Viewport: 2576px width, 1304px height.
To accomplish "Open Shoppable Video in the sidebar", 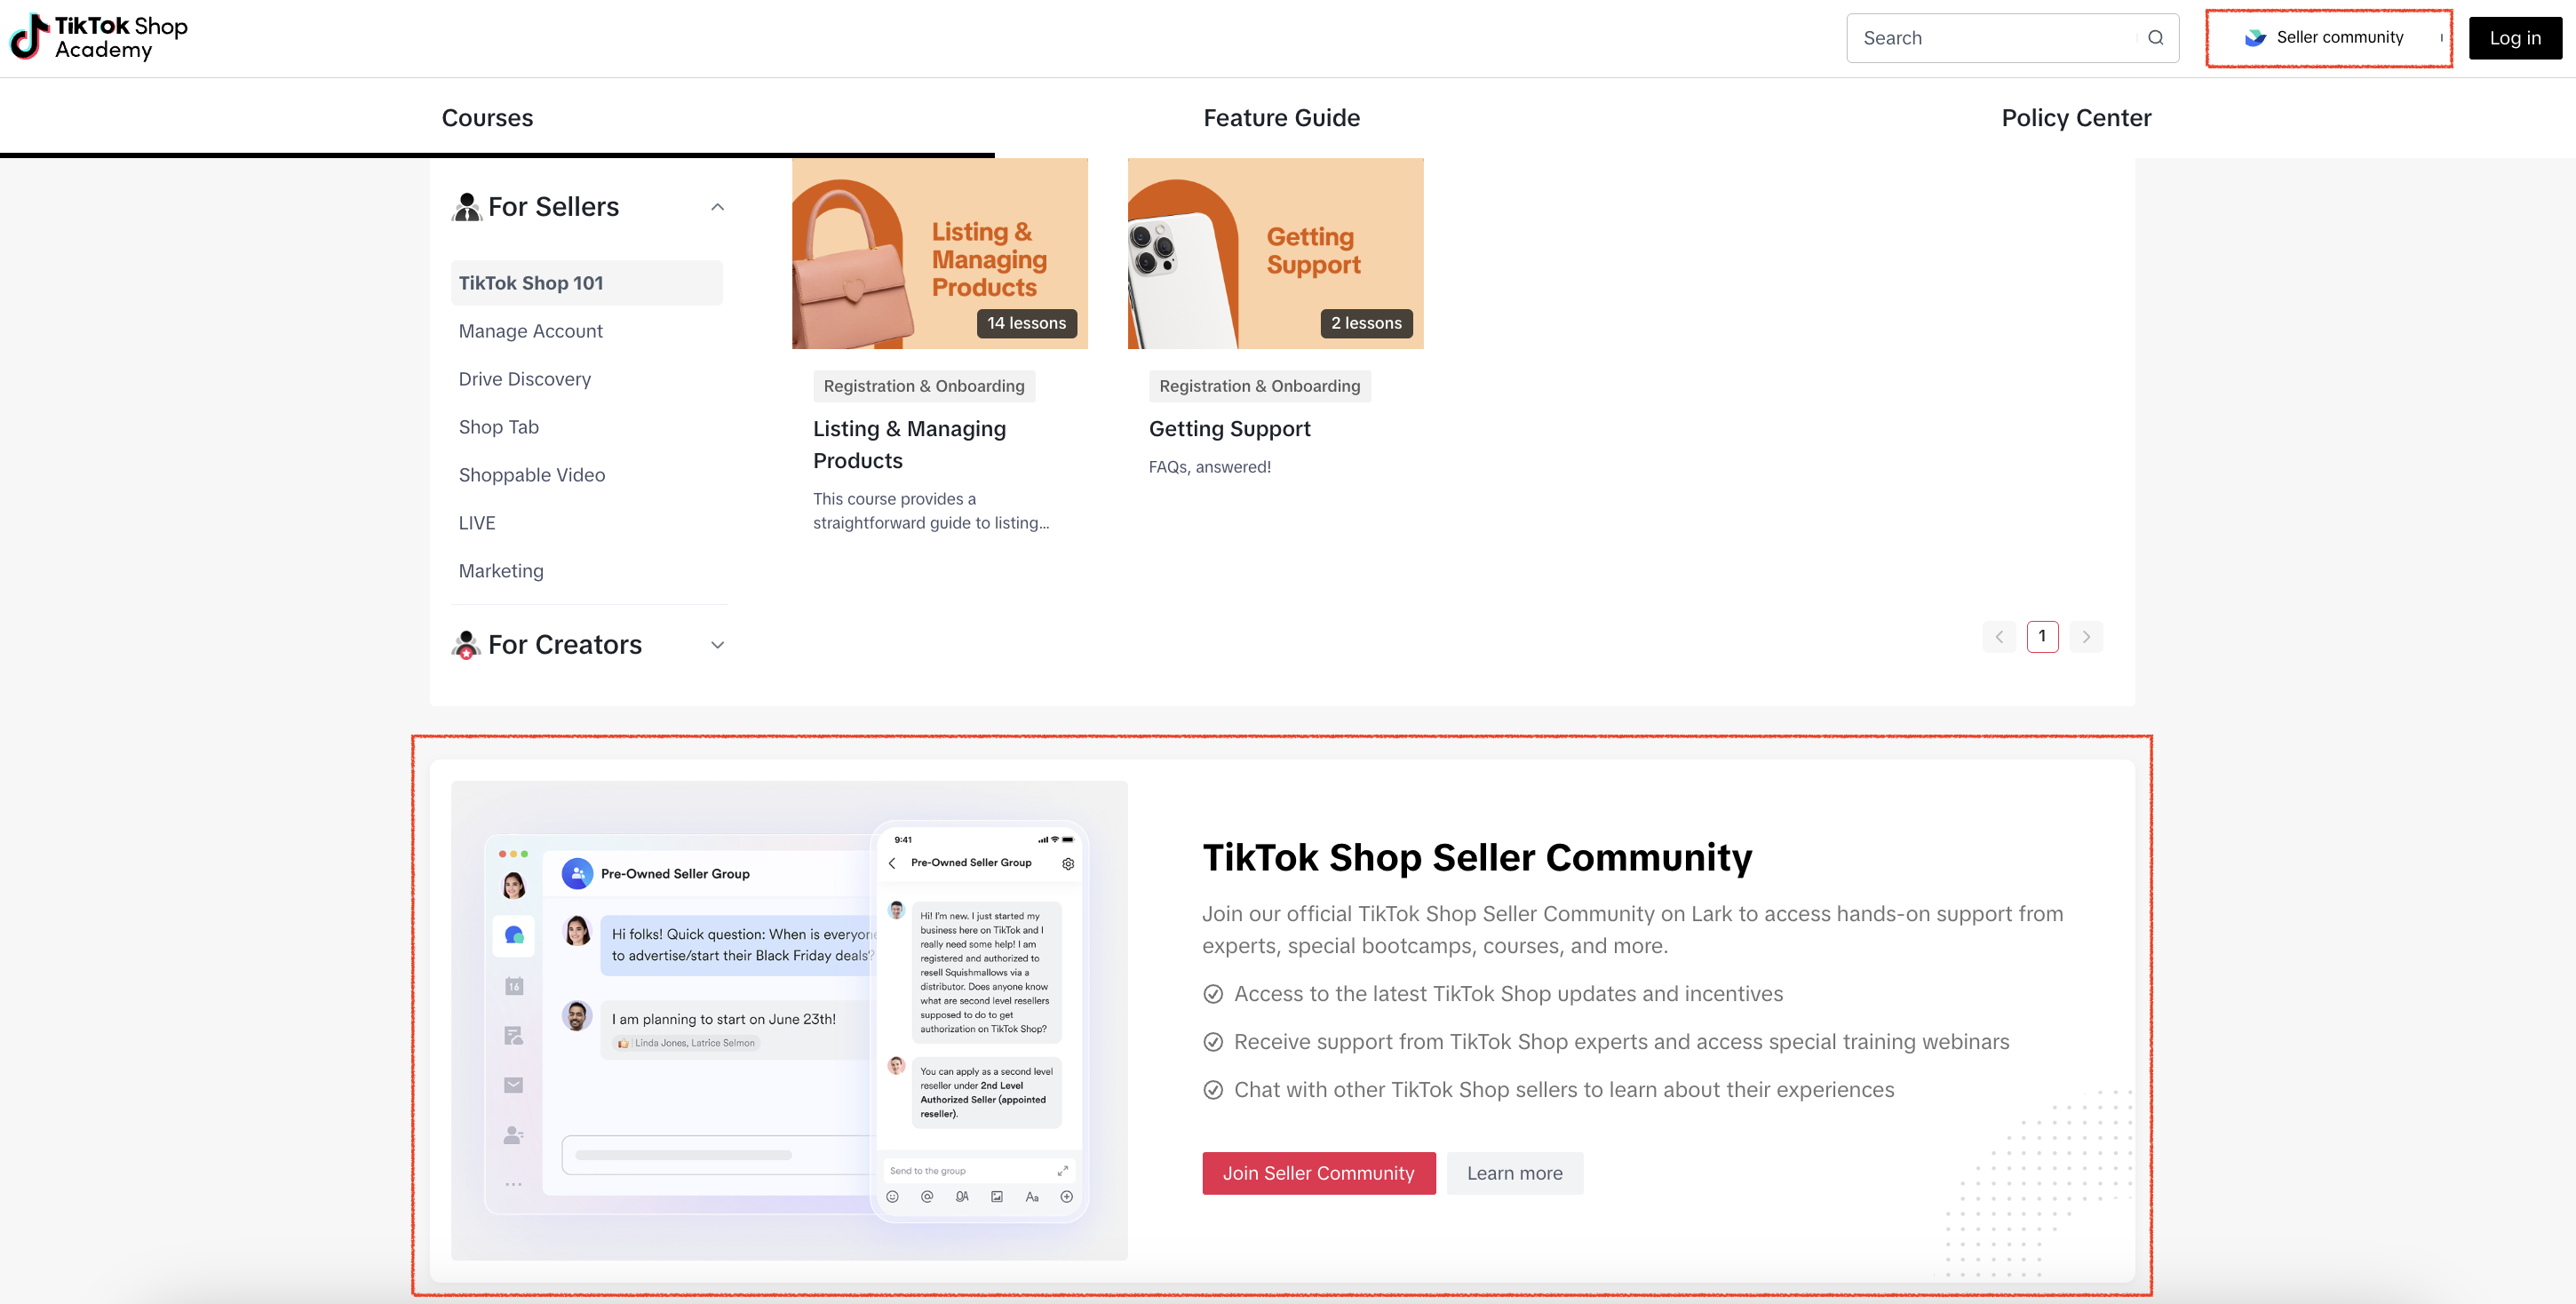I will [x=531, y=475].
